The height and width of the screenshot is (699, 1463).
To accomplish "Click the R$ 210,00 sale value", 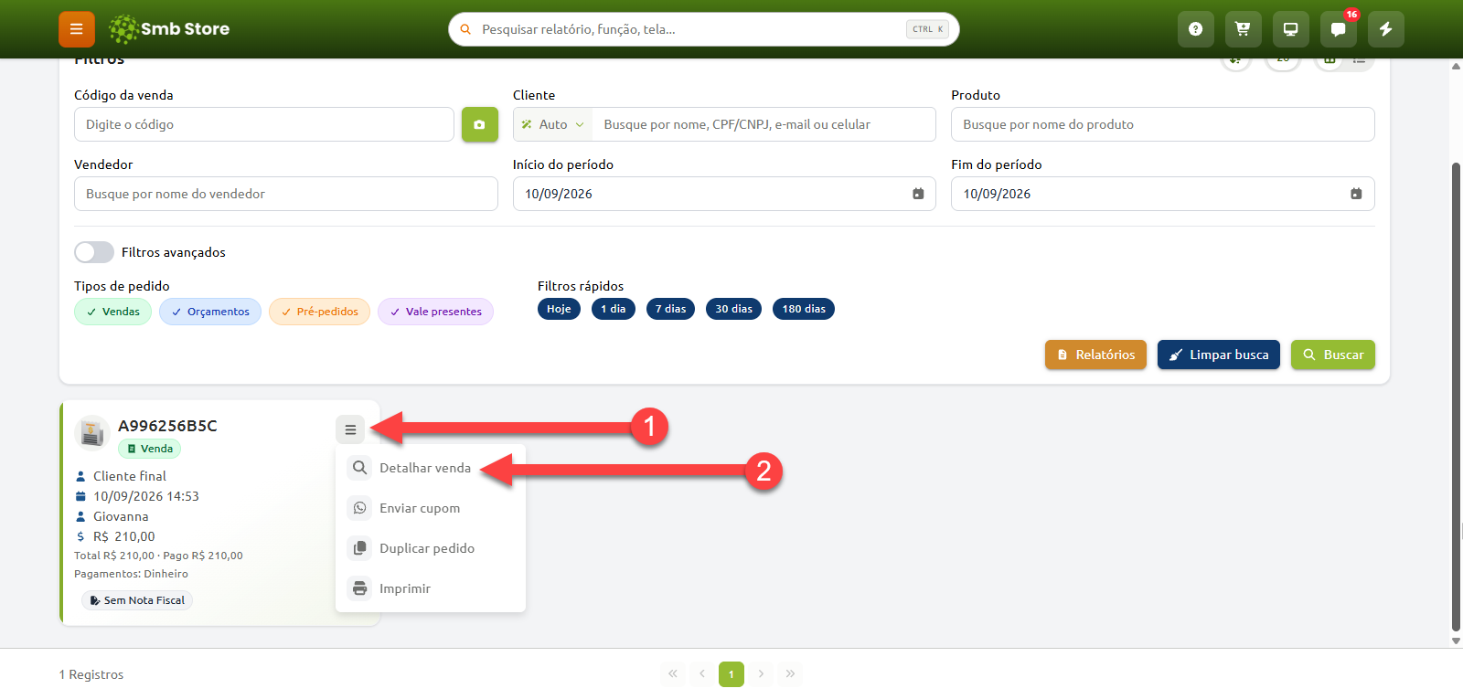I will point(124,536).
